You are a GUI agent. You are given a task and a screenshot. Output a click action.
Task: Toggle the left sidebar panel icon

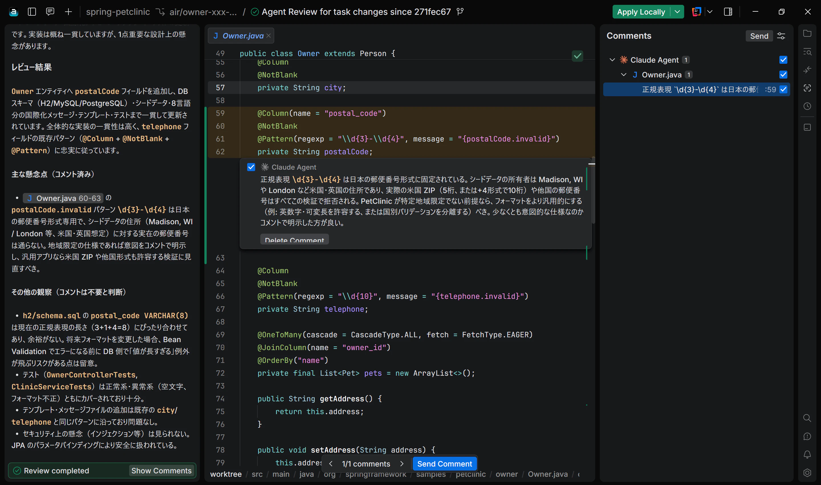pyautogui.click(x=32, y=12)
